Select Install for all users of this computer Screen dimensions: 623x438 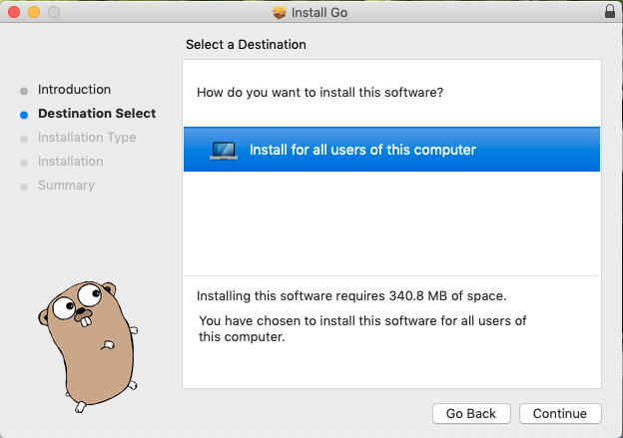tap(391, 150)
